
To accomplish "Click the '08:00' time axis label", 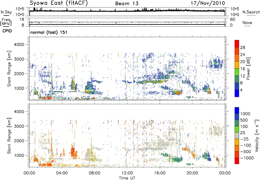I will 95,173.
